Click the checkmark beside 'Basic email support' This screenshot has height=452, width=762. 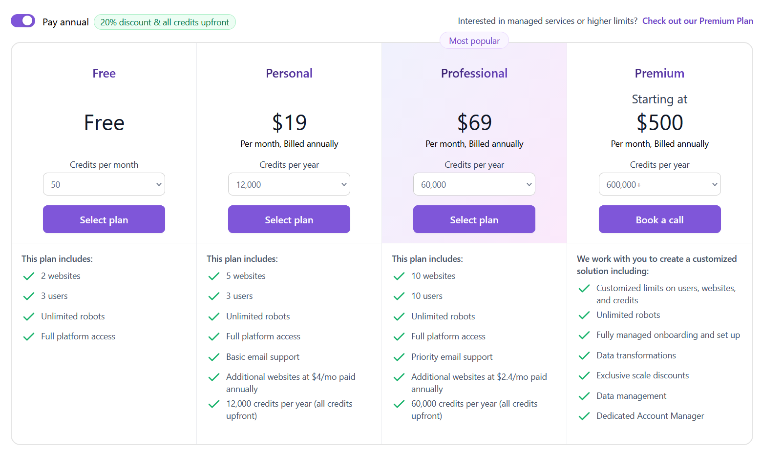coord(213,357)
